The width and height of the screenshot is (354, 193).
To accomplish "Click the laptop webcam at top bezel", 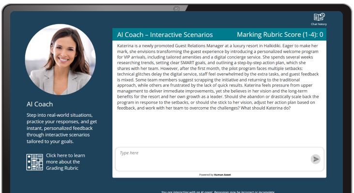I will 177,8.
